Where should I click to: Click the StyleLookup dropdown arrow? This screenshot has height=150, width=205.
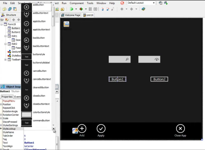tap(54, 129)
